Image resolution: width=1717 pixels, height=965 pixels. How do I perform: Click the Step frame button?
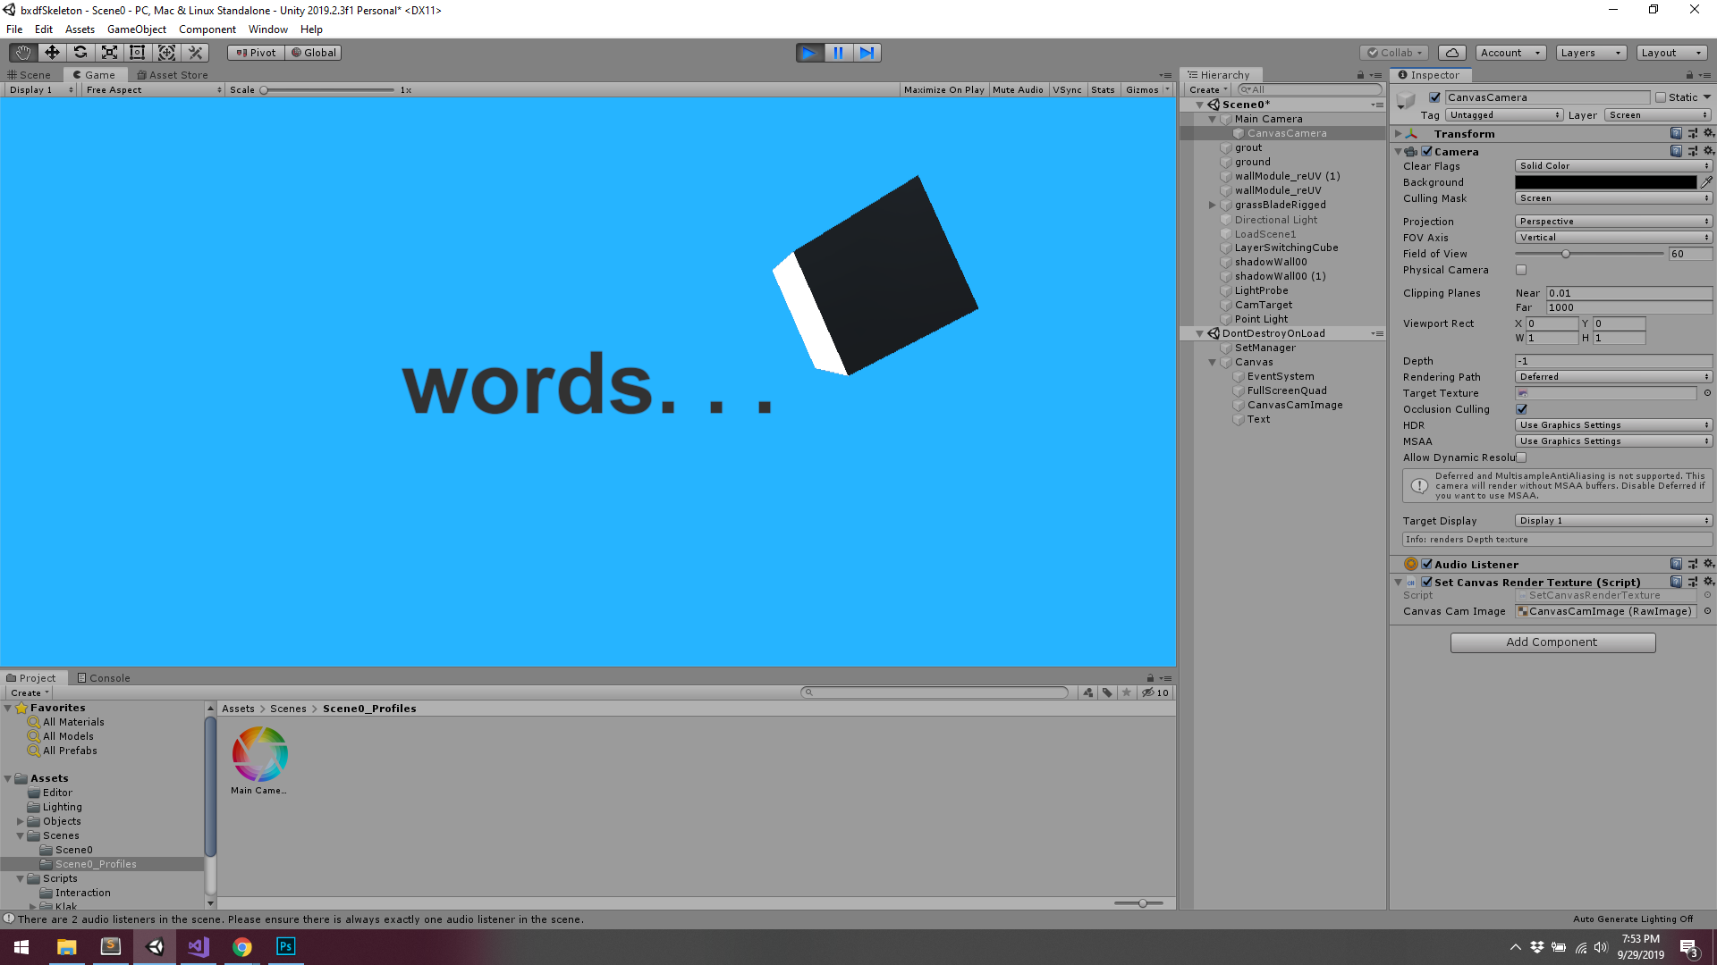tap(867, 53)
